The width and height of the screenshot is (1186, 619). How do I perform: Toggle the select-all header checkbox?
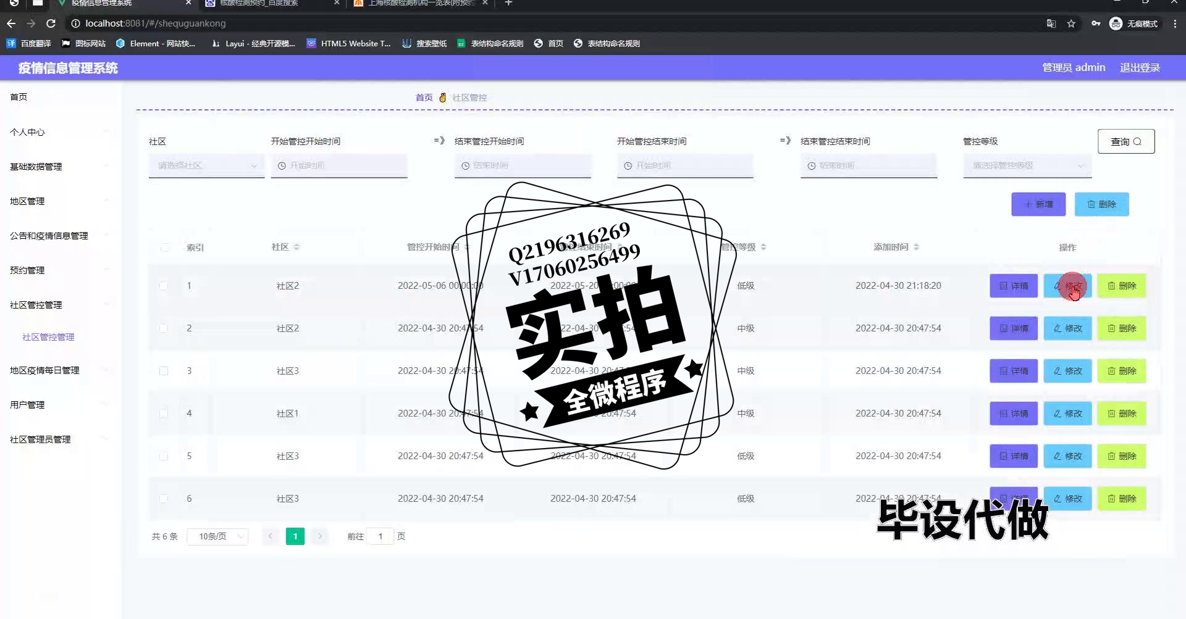tap(164, 247)
